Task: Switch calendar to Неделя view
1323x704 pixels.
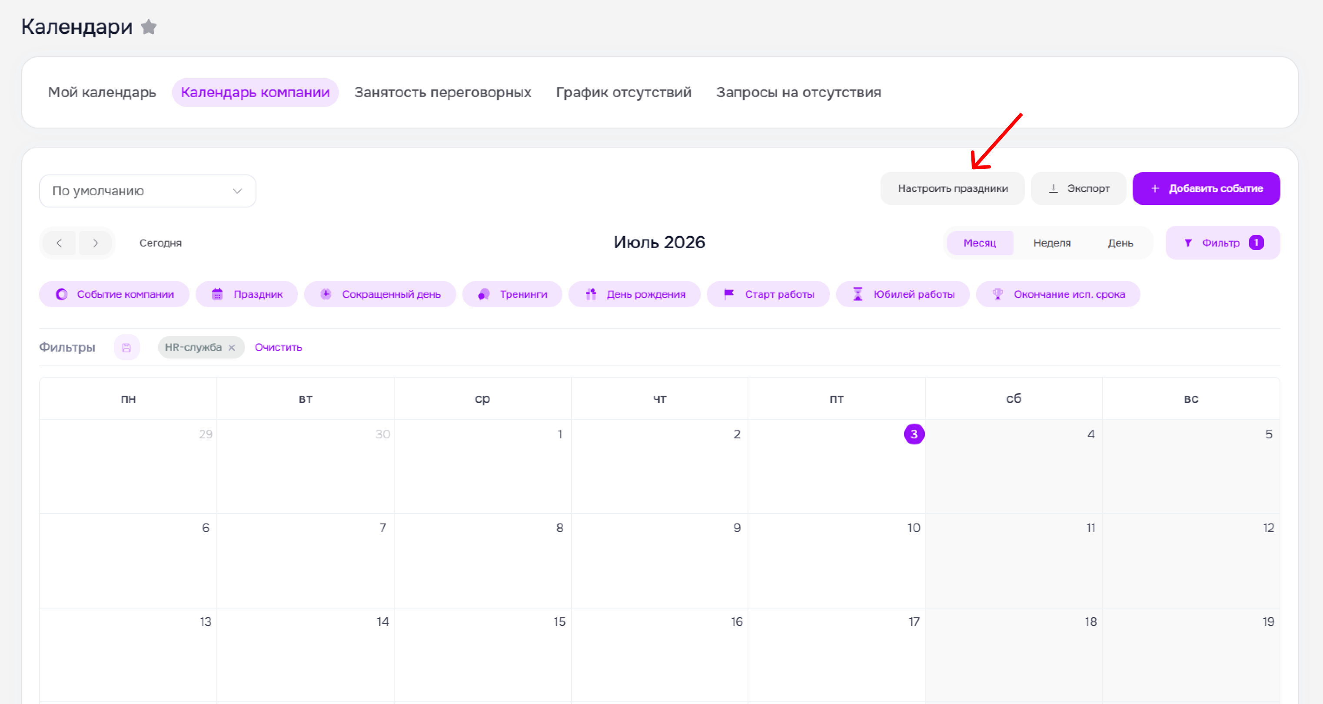Action: (x=1052, y=243)
